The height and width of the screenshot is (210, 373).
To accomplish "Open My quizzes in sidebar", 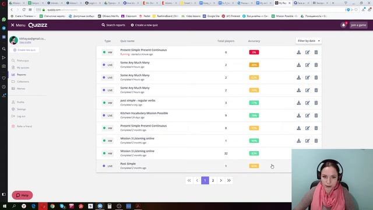I will (x=20, y=68).
